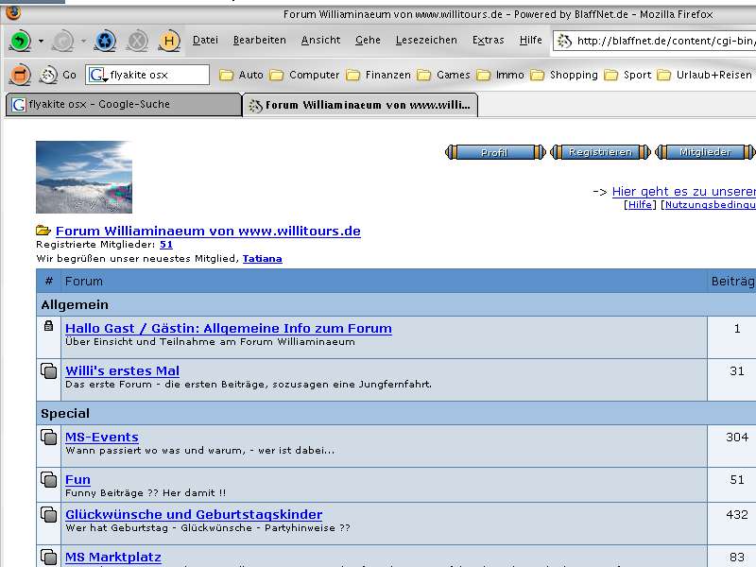Open the bracketed Hilfe link on the page

point(640,204)
